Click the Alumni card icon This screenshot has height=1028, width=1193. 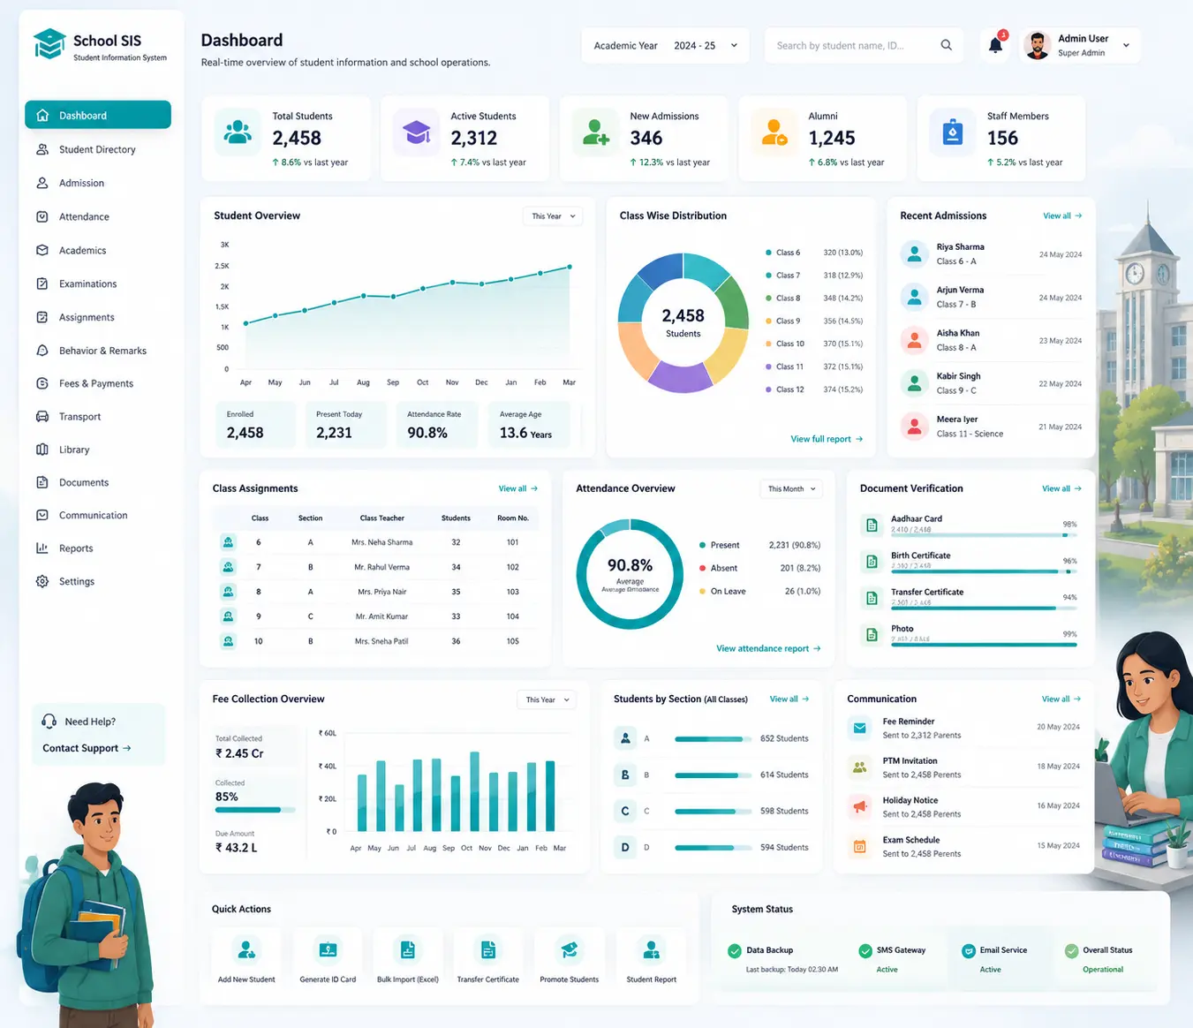[x=774, y=132]
